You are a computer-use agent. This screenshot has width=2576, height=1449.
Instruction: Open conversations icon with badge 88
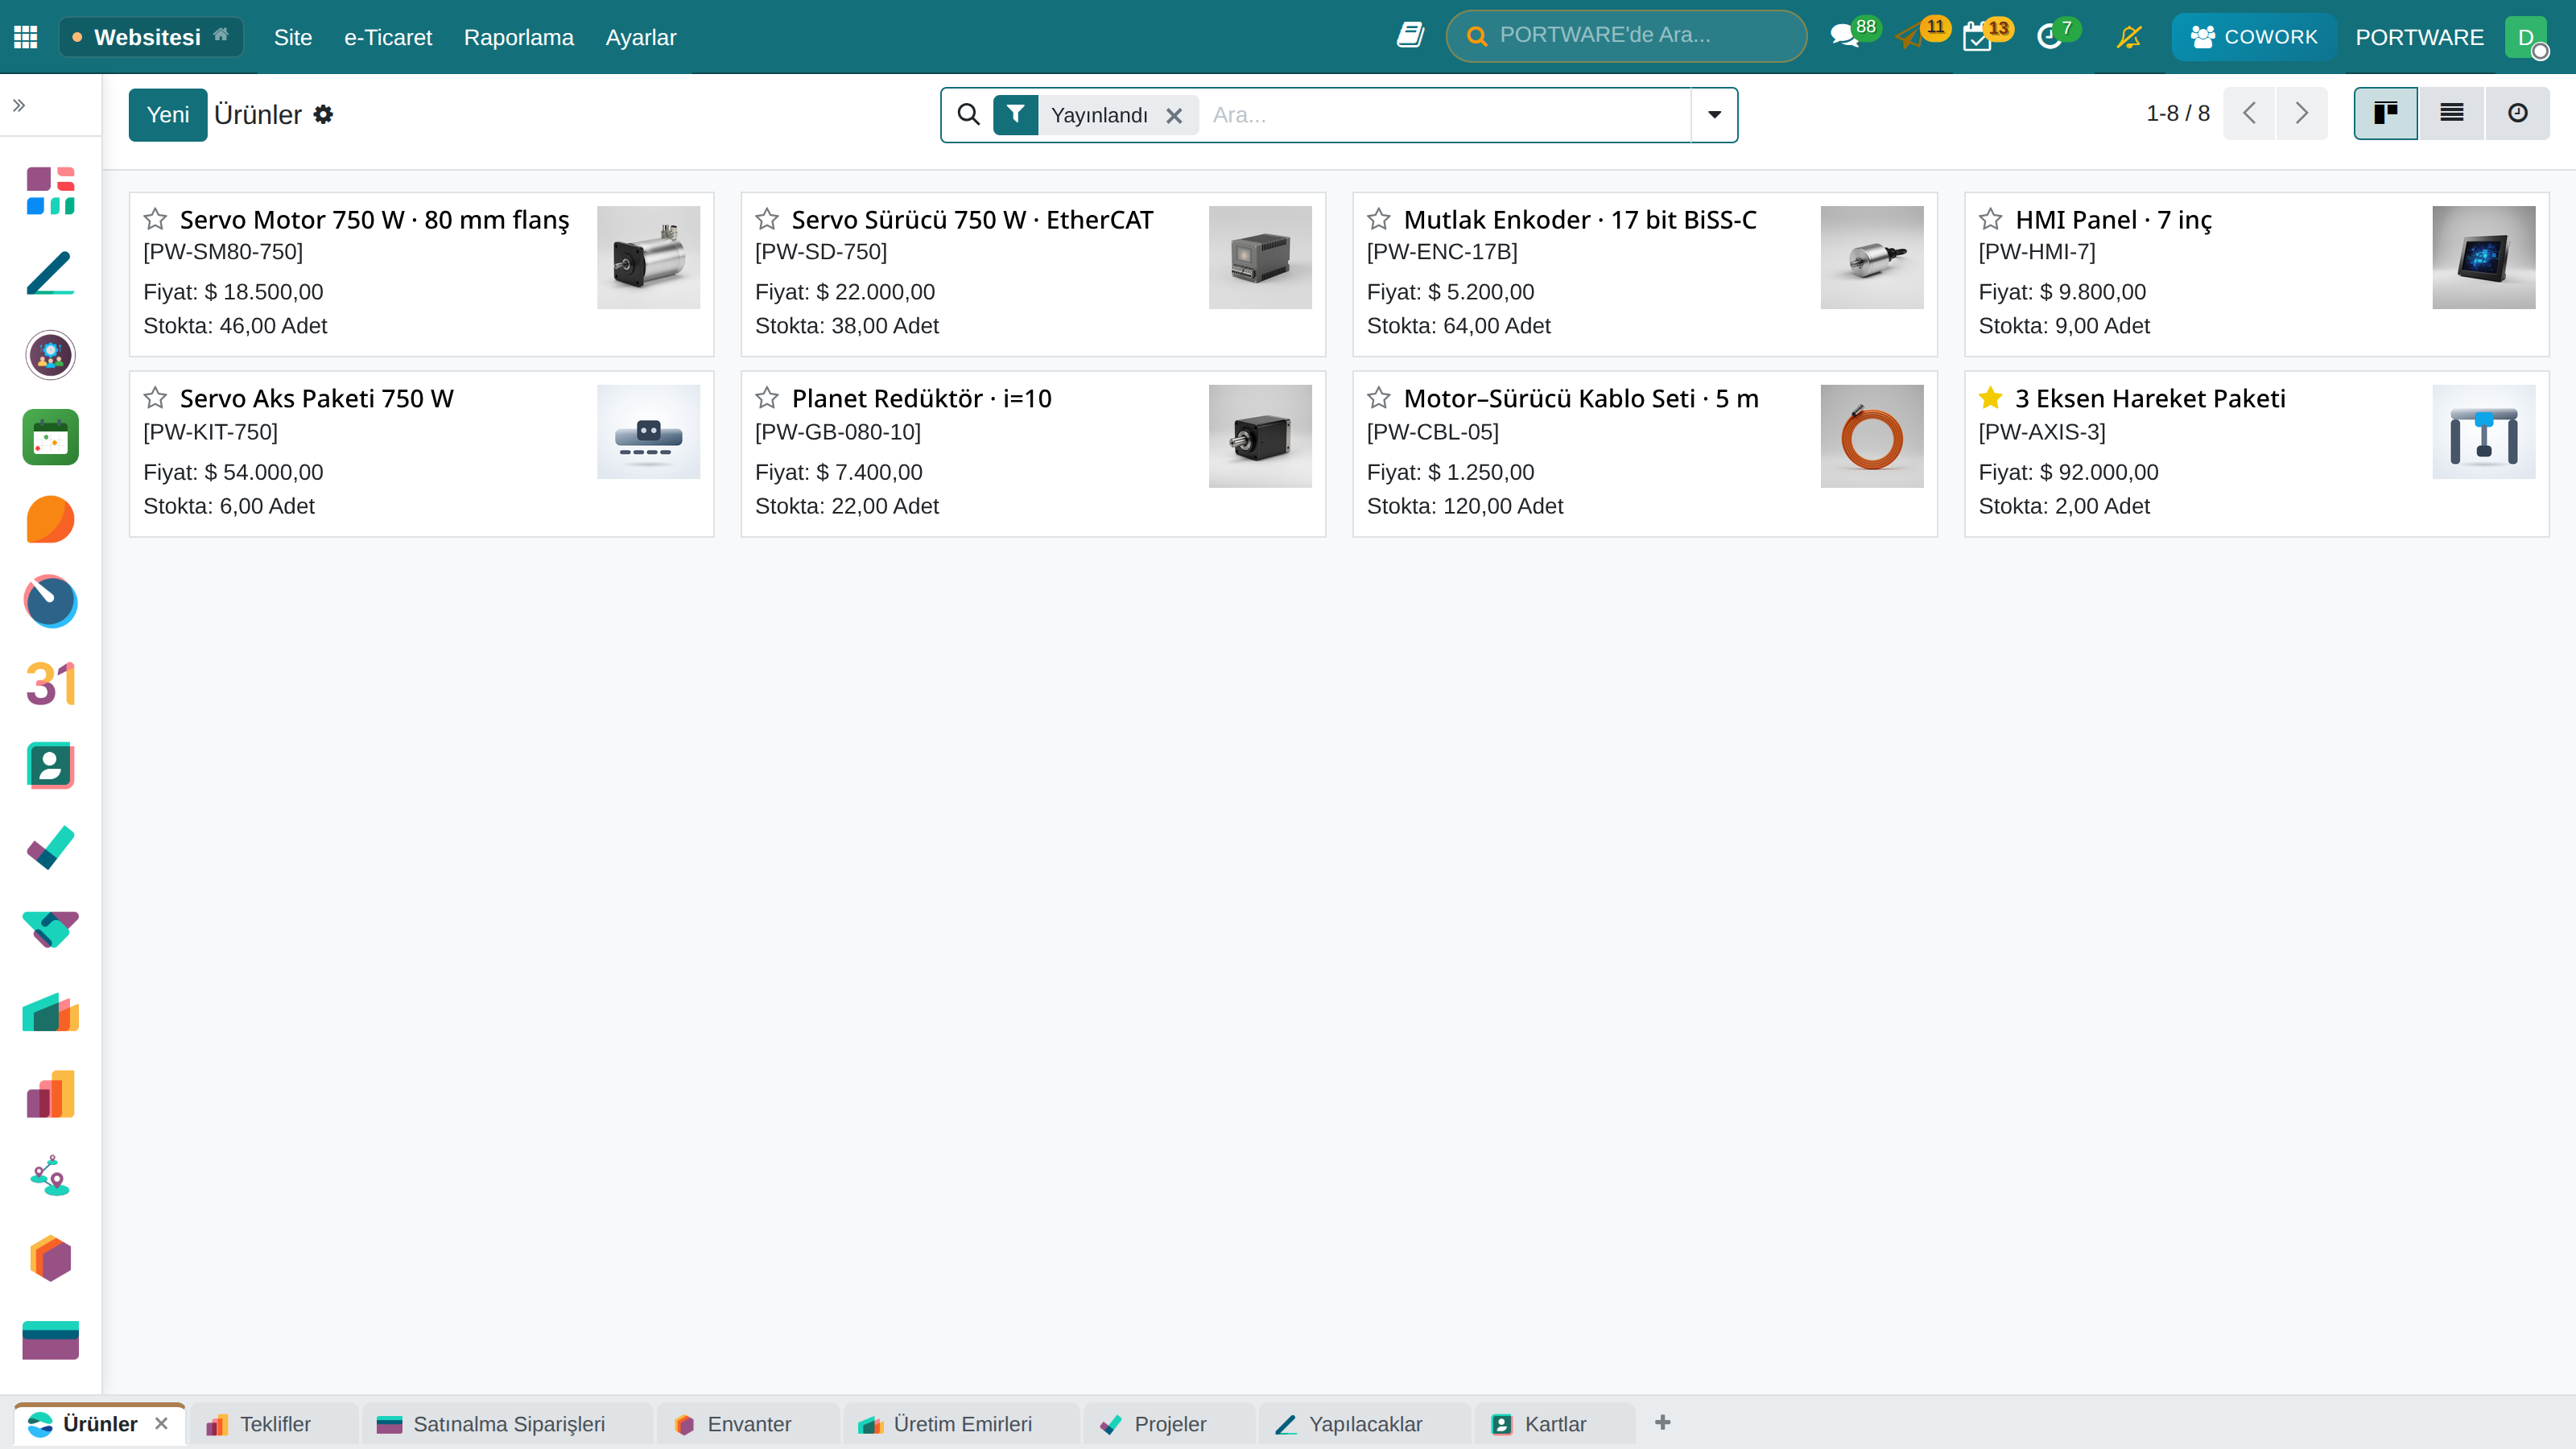click(1845, 36)
